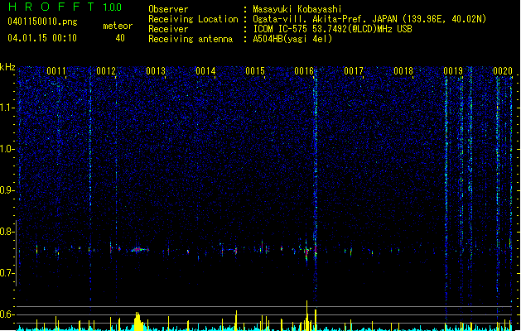Screen dimensions: 521x331
Task: Click the kHz axis unit label
Action: [x=7, y=67]
